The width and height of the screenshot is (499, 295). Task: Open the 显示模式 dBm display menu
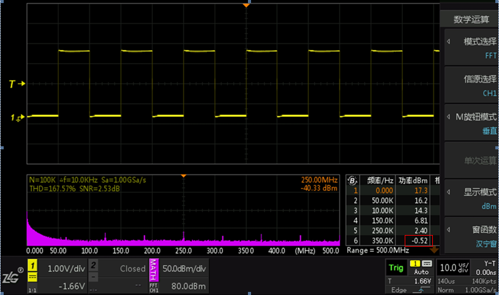tap(470, 198)
